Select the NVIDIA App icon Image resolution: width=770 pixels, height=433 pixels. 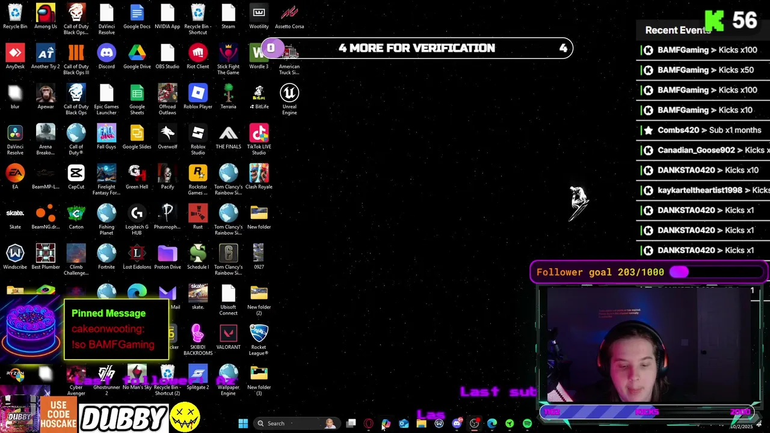tap(167, 17)
